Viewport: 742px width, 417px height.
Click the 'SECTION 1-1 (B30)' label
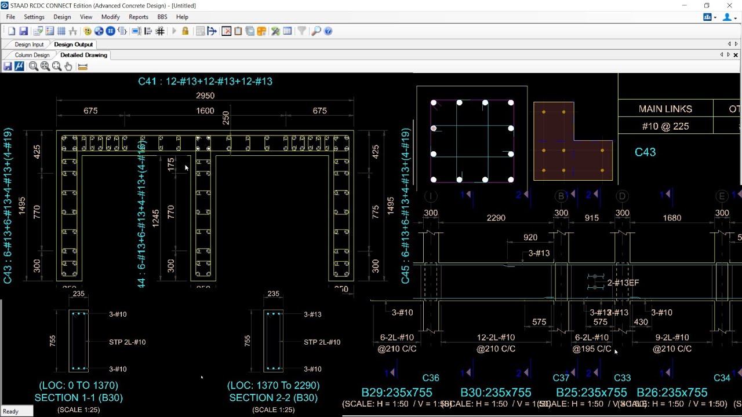[79, 398]
